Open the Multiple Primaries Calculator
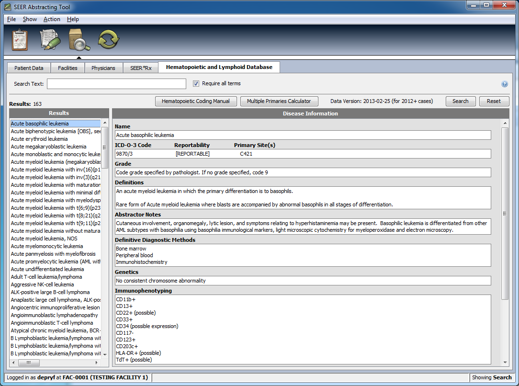 point(279,102)
